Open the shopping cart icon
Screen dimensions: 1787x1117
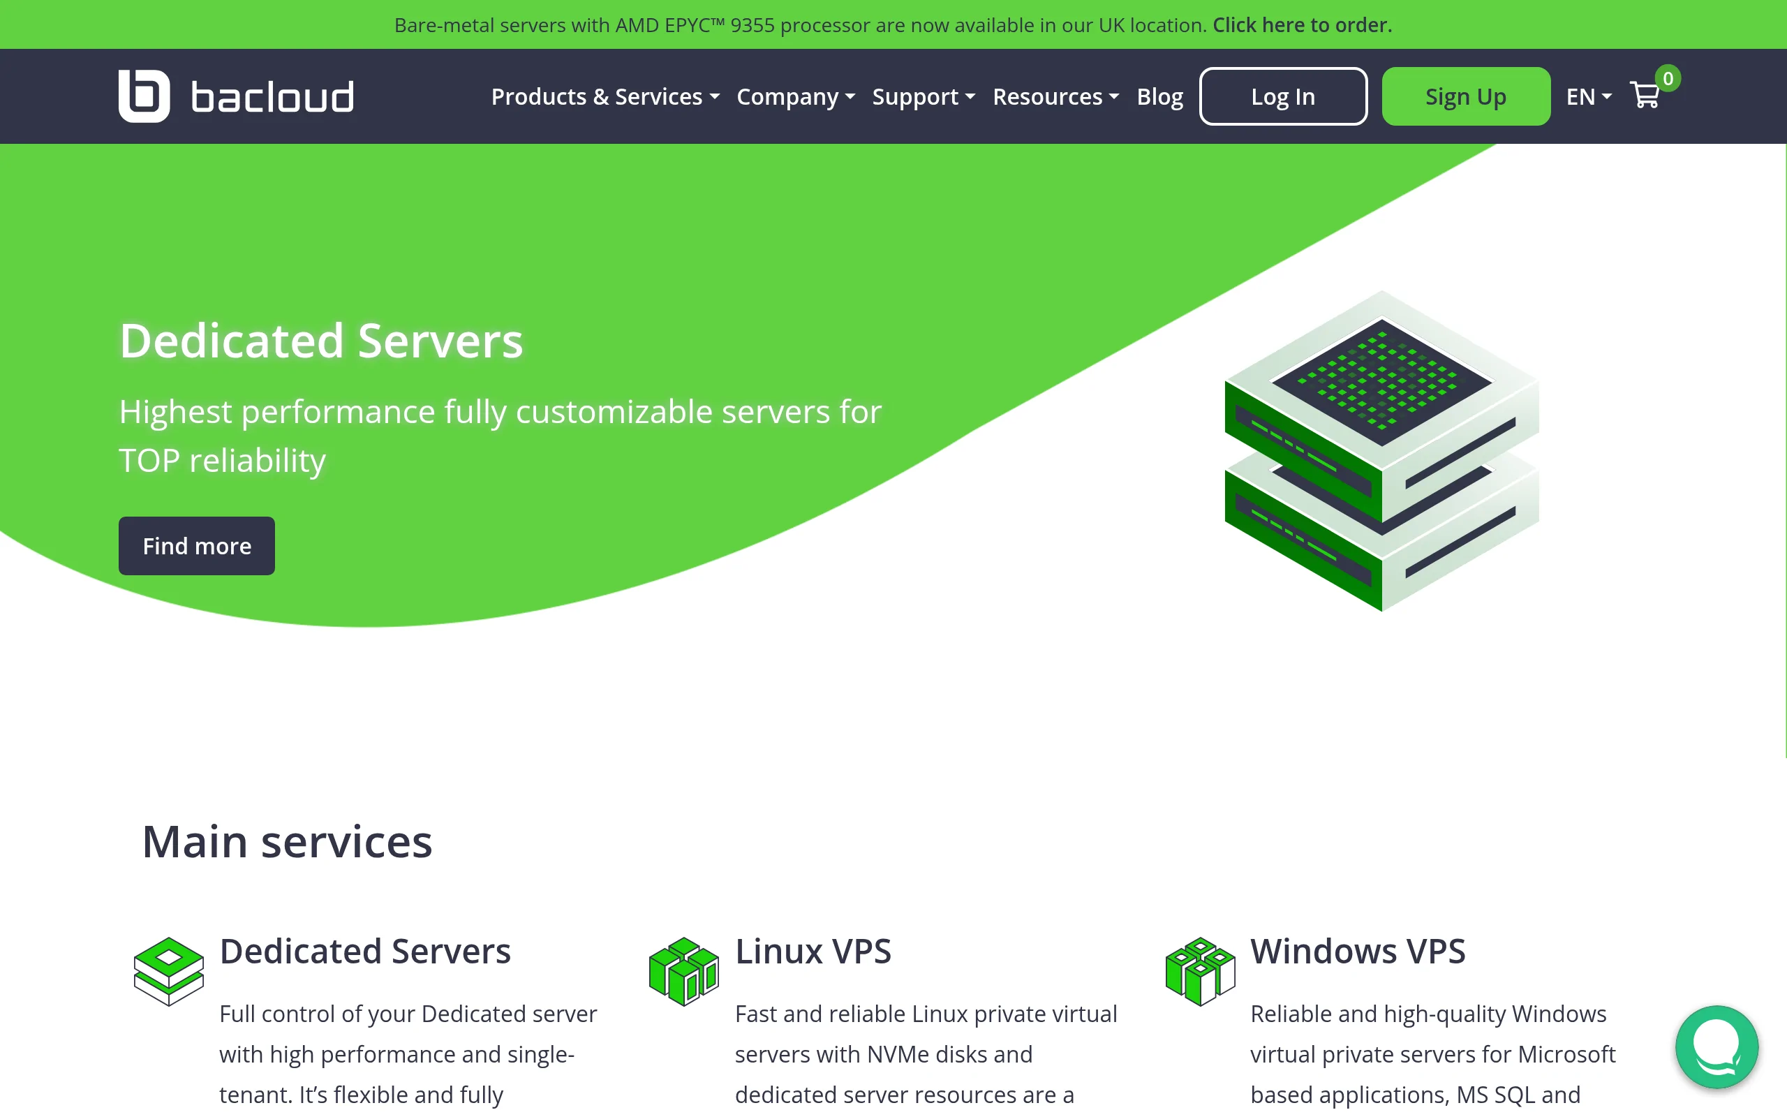pos(1645,96)
